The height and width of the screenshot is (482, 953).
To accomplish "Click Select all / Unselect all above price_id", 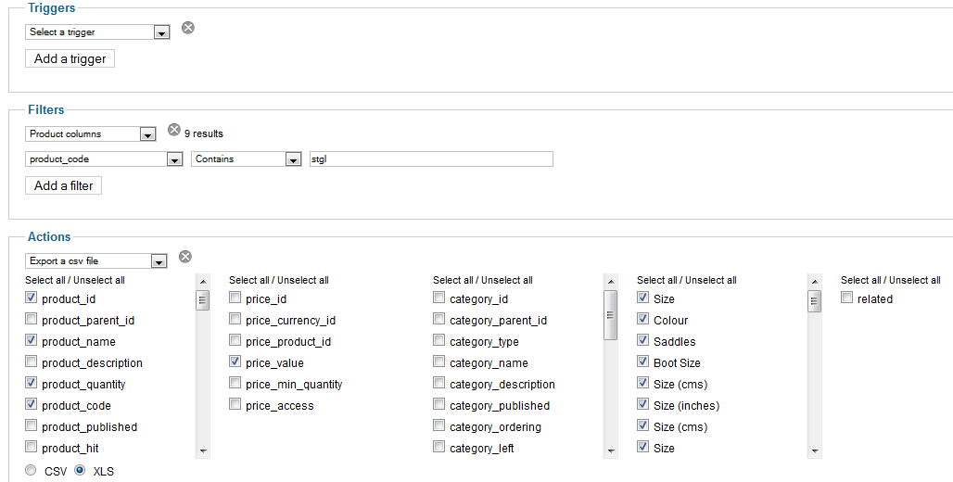I will tap(279, 280).
